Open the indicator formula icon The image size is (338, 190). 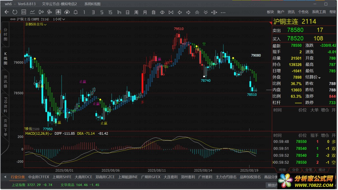coord(50,12)
